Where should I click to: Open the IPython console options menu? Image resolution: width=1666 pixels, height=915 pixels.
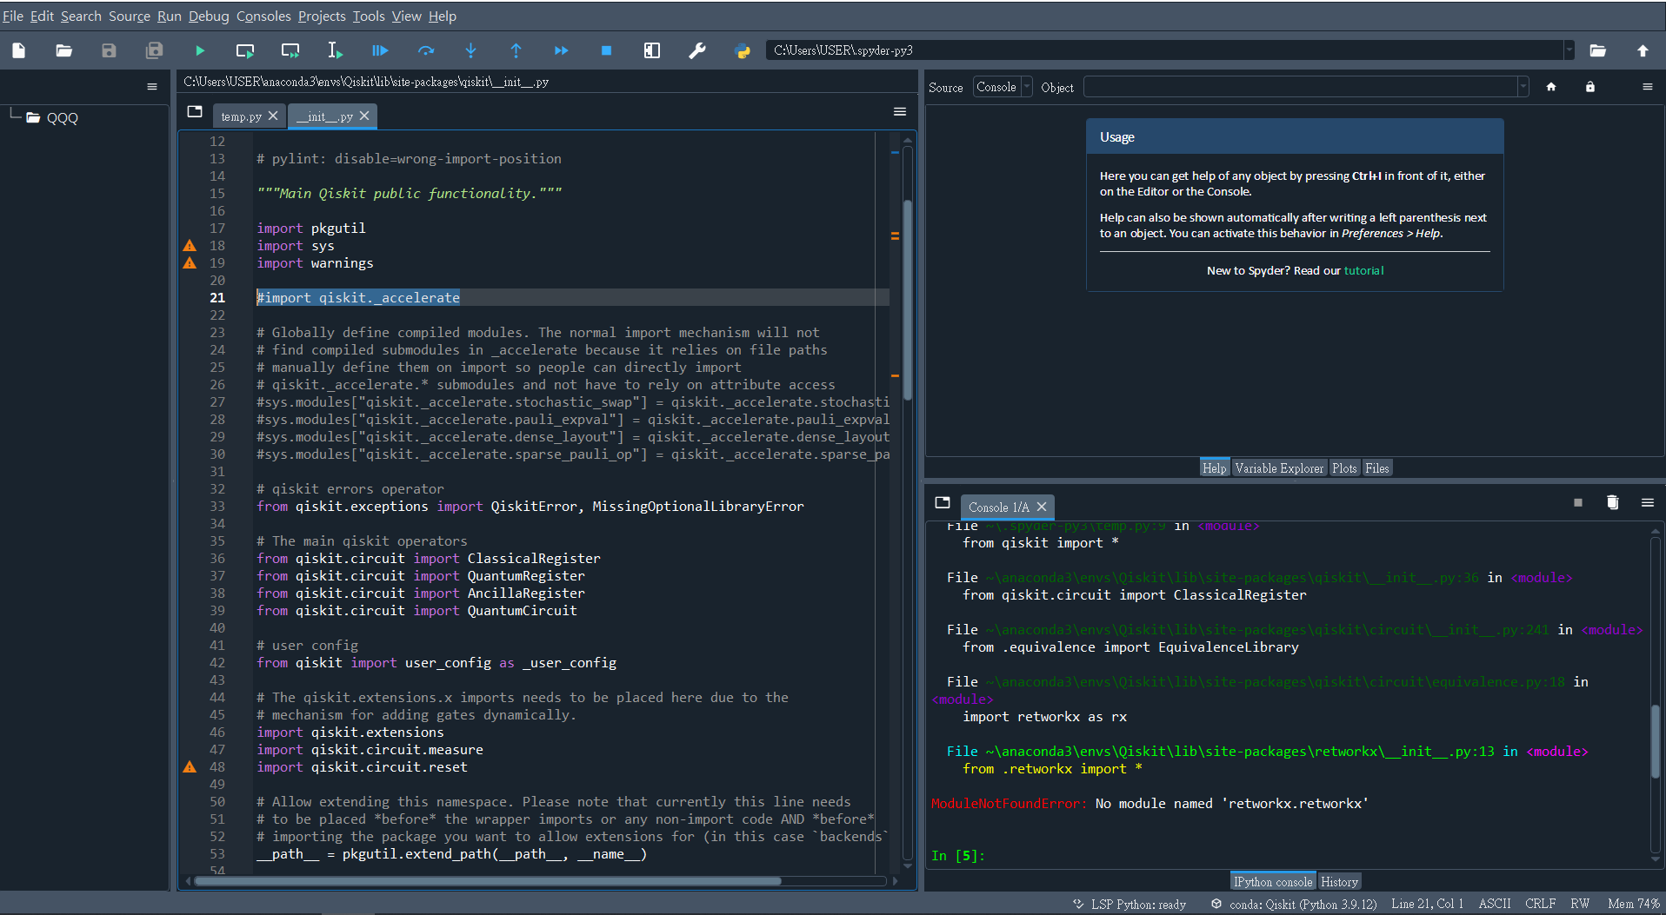pyautogui.click(x=1647, y=502)
